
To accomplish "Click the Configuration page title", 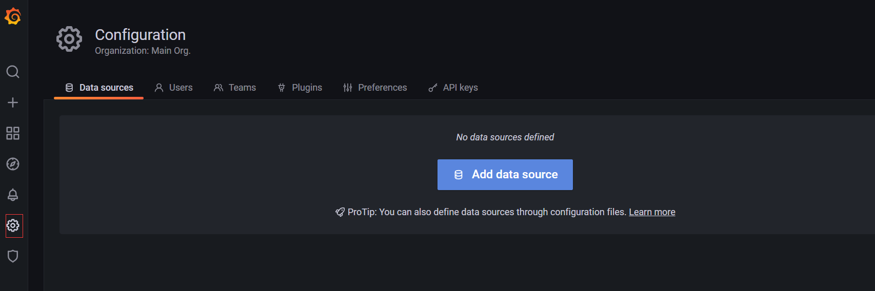I will click(x=141, y=35).
